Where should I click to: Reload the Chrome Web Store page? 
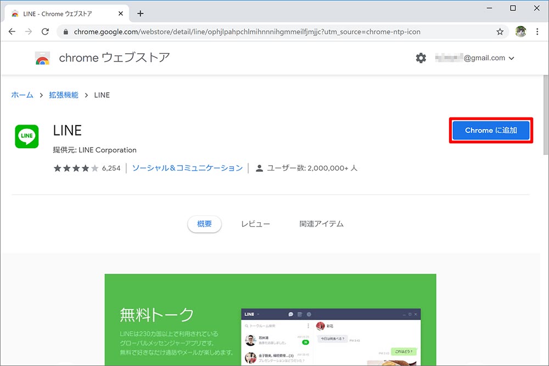point(45,31)
